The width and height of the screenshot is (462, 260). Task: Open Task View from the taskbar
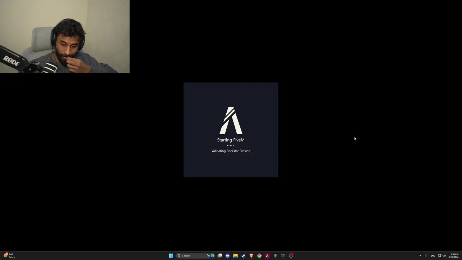219,256
